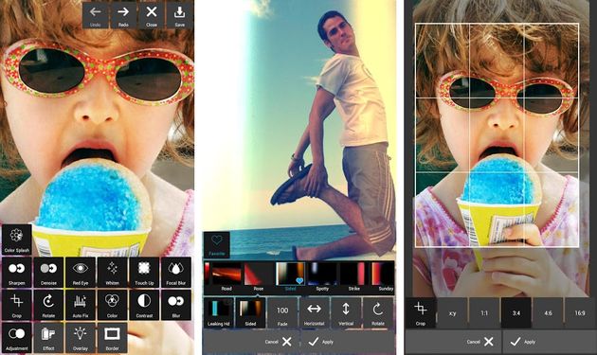The width and height of the screenshot is (597, 355).
Task: Select the Crop tool in the adjustment grid
Action: [17, 305]
